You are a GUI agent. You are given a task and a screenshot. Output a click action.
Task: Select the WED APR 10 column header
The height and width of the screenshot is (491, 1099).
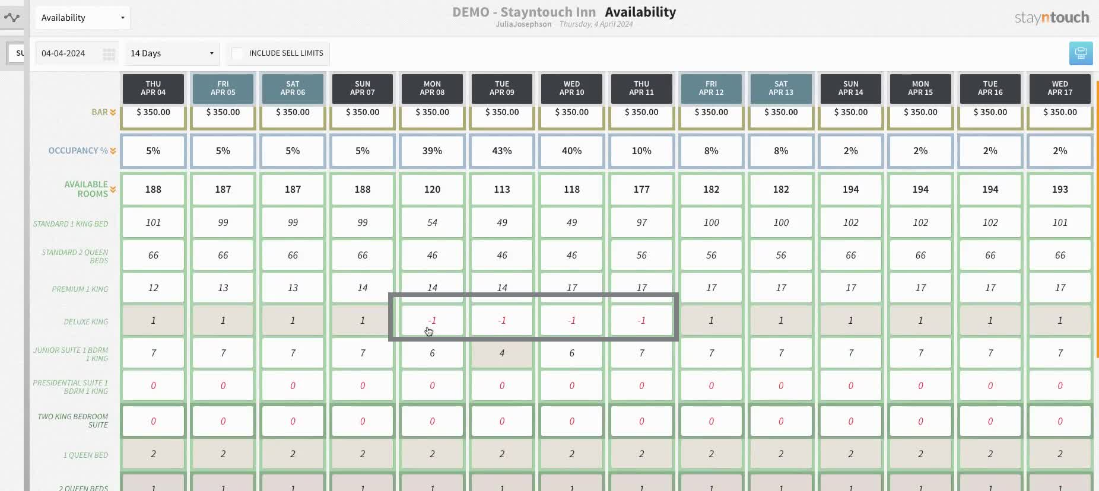(x=571, y=88)
